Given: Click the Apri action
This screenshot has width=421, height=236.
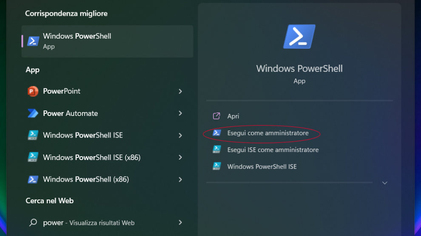Looking at the screenshot, I should click(x=233, y=116).
